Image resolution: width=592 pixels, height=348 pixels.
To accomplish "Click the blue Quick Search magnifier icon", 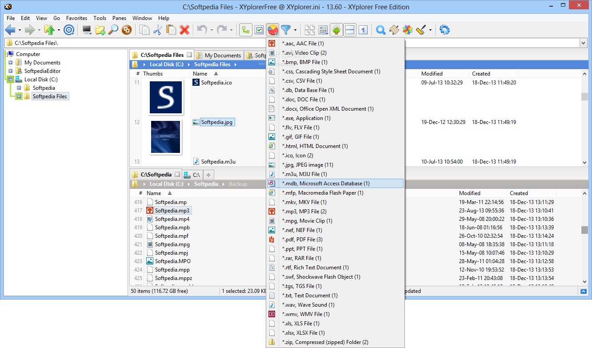I will click(380, 30).
